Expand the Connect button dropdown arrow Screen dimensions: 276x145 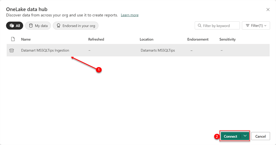245,136
